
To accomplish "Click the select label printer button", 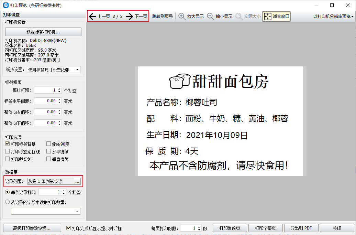I will (x=43, y=32).
